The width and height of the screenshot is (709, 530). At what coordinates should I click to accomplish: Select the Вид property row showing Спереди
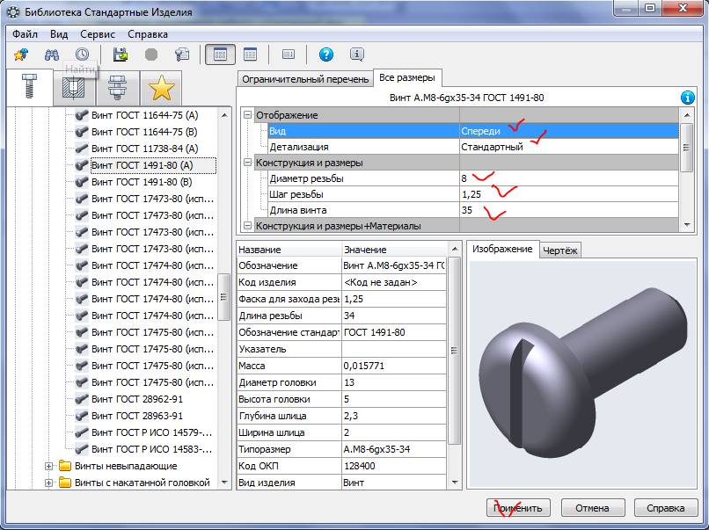[473, 131]
